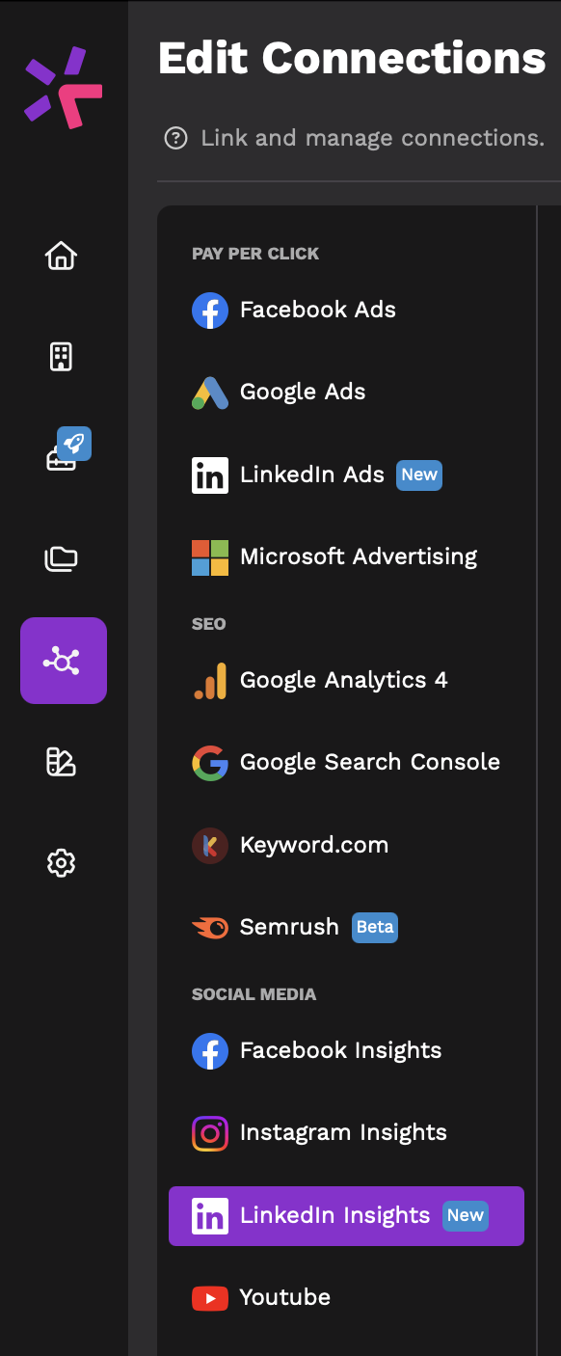
Task: Open LinkedIn Ads connection
Action: point(346,475)
